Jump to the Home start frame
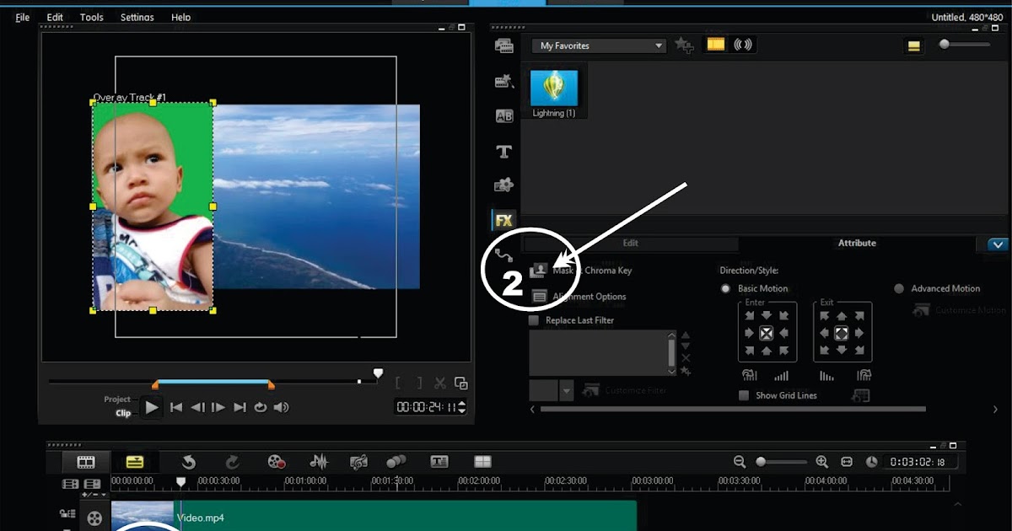 click(x=176, y=407)
